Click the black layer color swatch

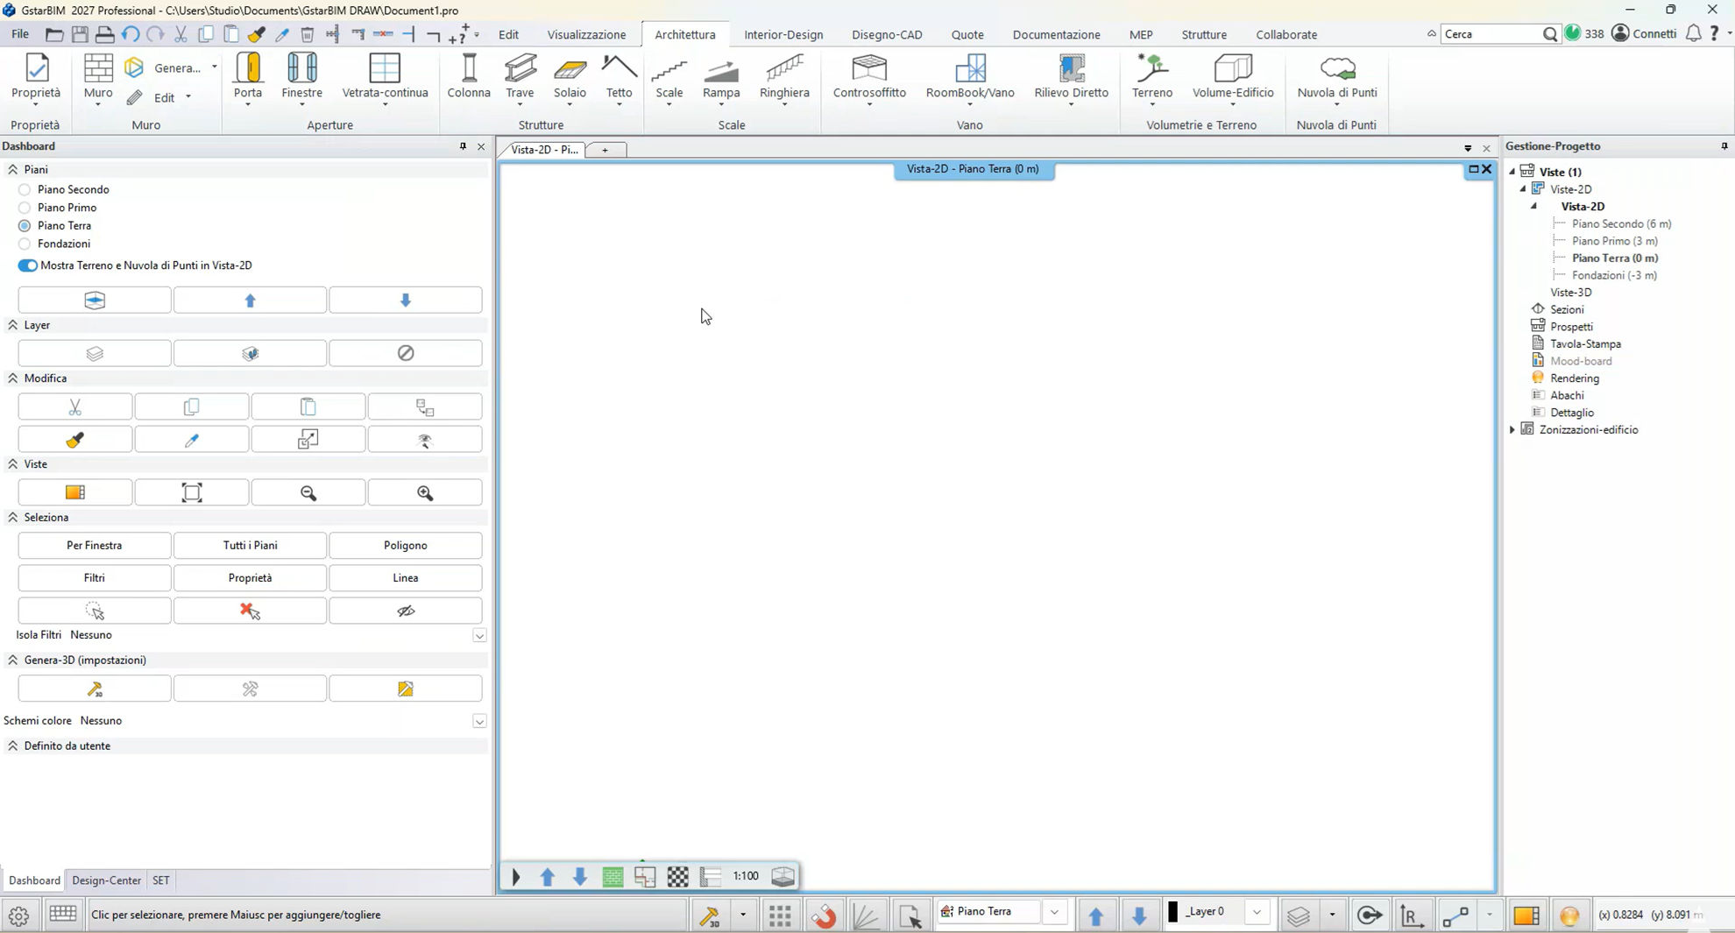[x=1173, y=912]
